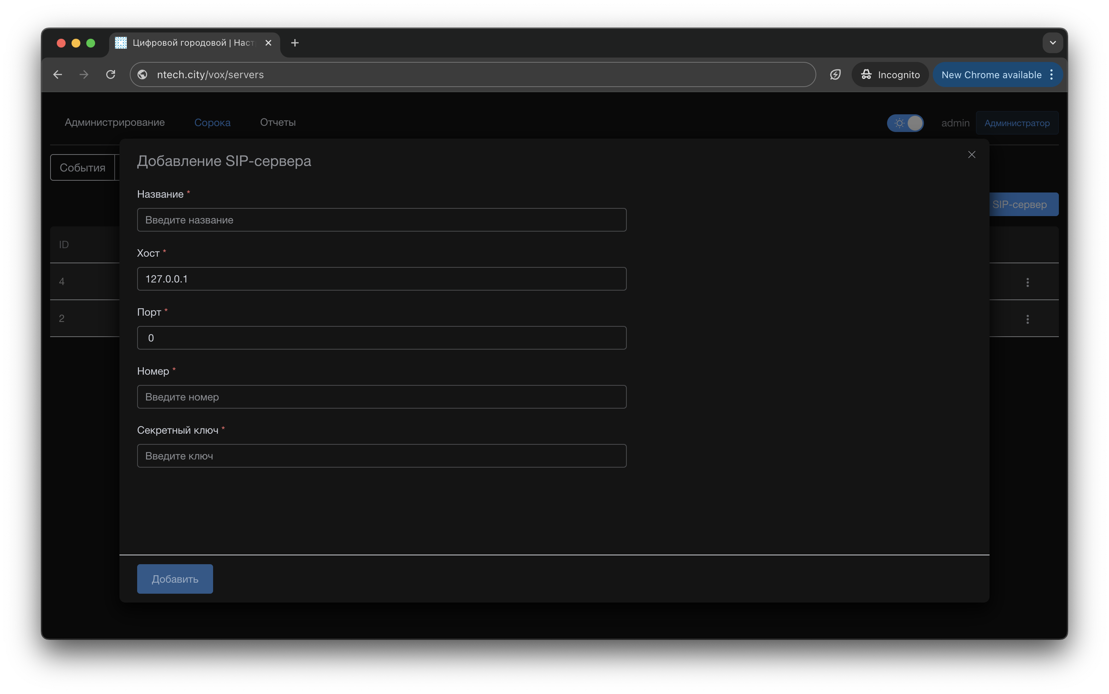Go back using the browser back arrow
The width and height of the screenshot is (1109, 694).
[58, 74]
